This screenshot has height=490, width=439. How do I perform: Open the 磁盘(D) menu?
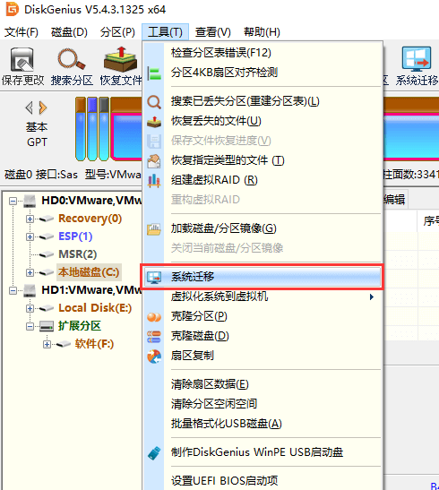69,32
